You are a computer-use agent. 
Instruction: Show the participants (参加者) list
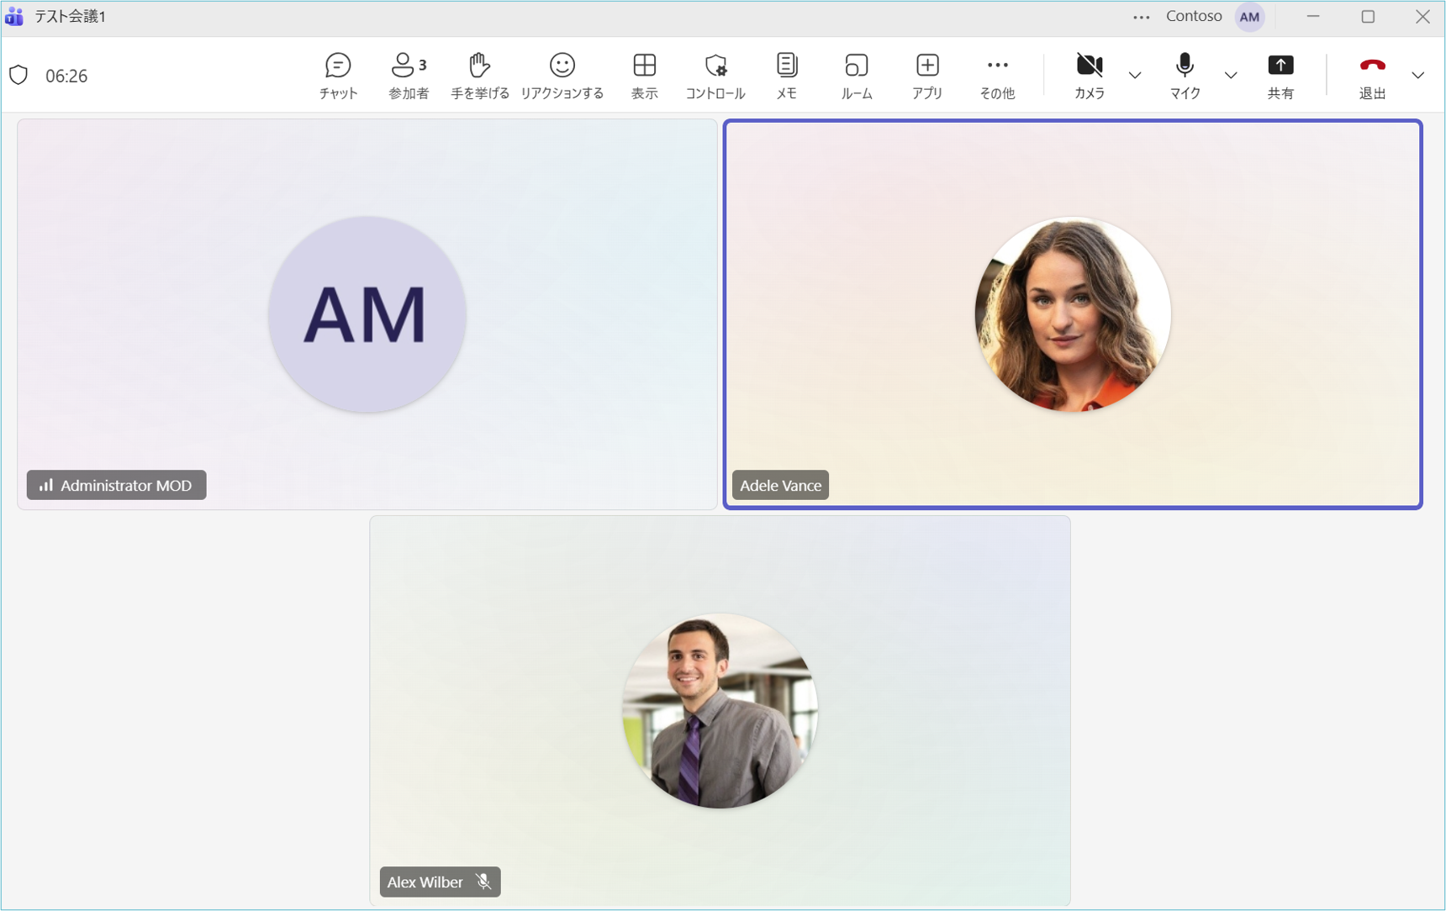(x=409, y=76)
